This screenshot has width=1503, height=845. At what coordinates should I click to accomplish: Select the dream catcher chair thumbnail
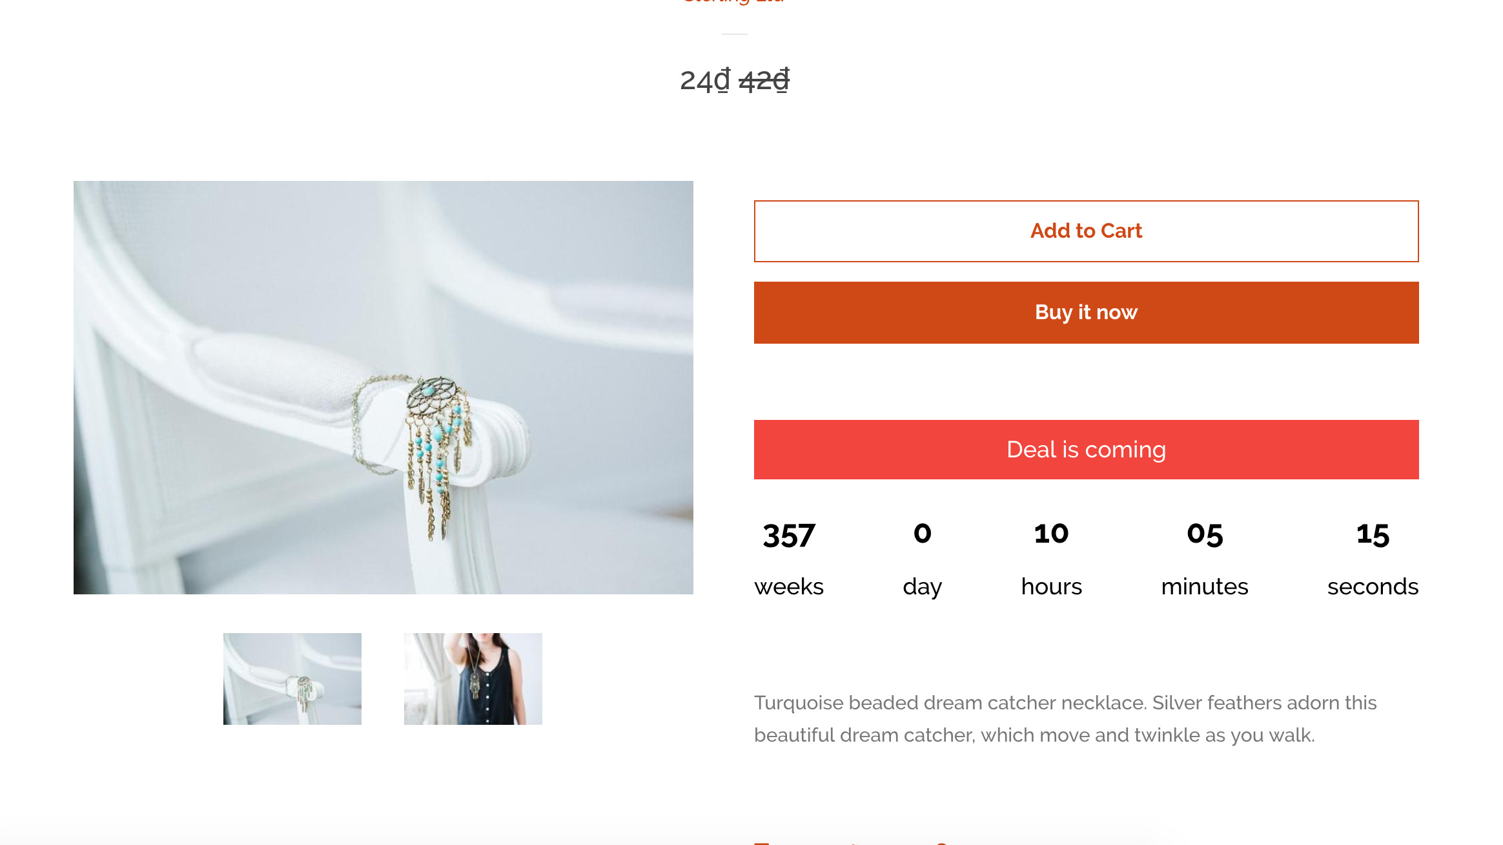point(292,678)
